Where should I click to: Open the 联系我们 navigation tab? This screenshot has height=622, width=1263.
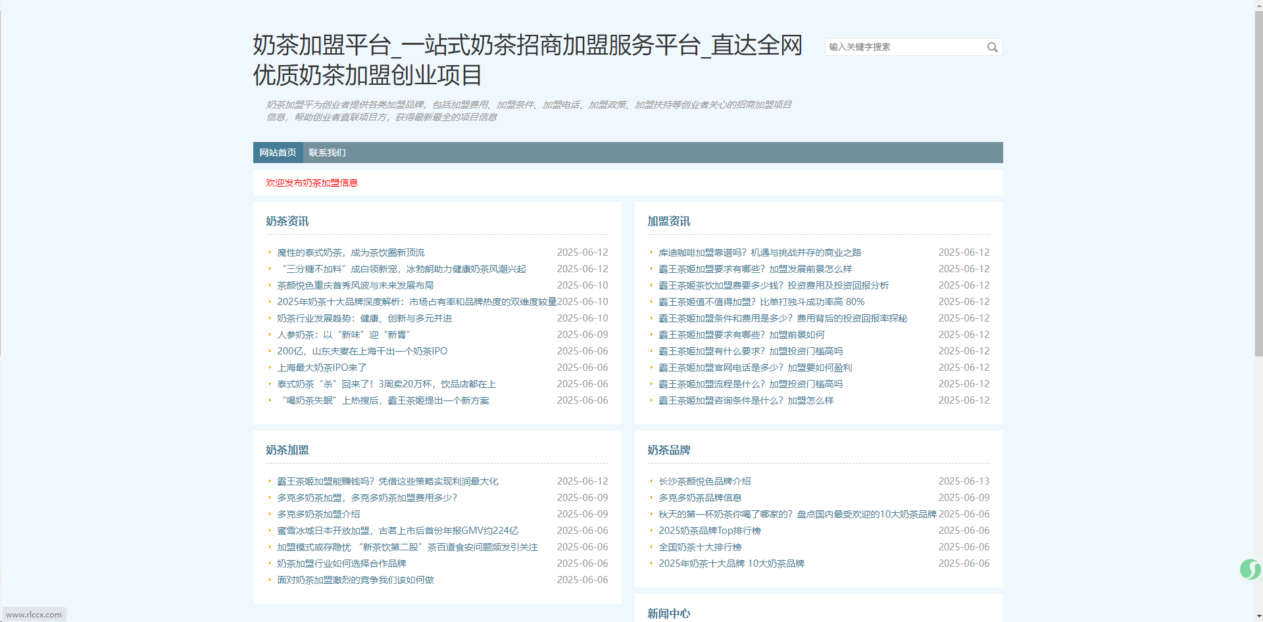327,153
